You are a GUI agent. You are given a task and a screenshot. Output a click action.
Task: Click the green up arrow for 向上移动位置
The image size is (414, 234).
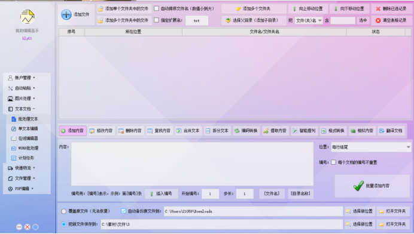pyautogui.click(x=294, y=9)
